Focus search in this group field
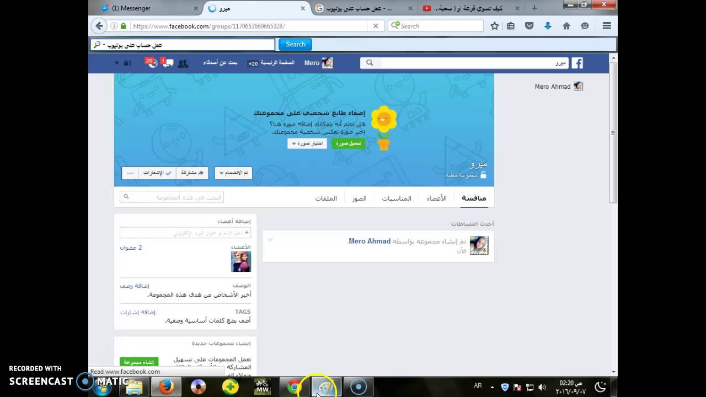Viewport: 706px width, 397px height. tap(172, 197)
